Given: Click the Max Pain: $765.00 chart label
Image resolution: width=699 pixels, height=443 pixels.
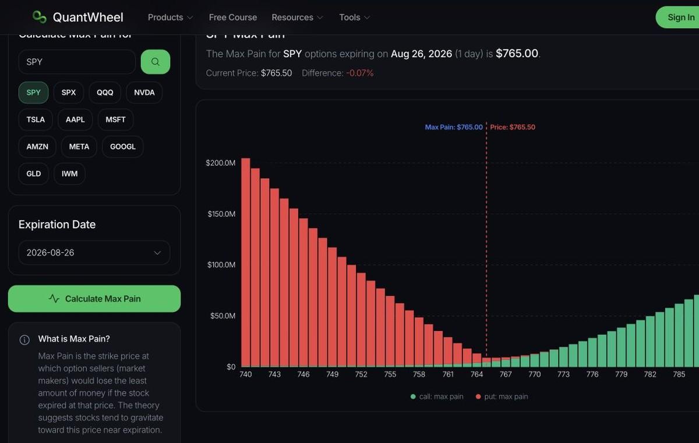Looking at the screenshot, I should pos(454,127).
